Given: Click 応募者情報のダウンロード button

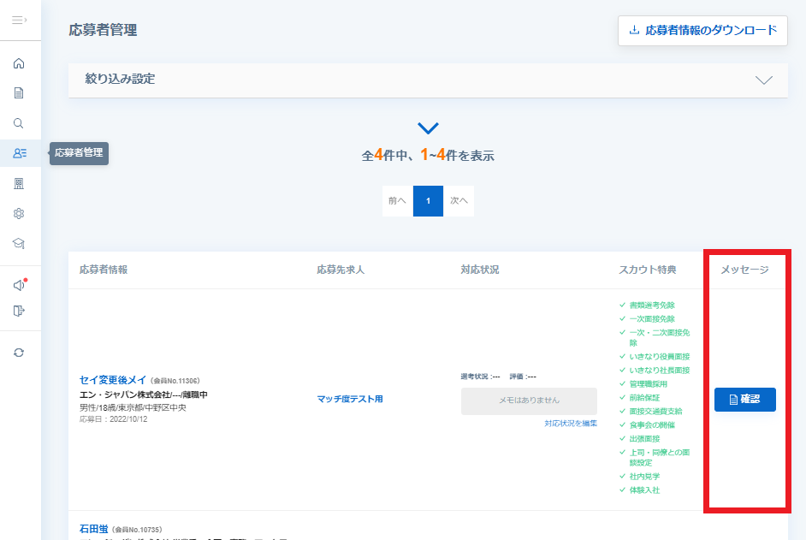Looking at the screenshot, I should click(702, 30).
